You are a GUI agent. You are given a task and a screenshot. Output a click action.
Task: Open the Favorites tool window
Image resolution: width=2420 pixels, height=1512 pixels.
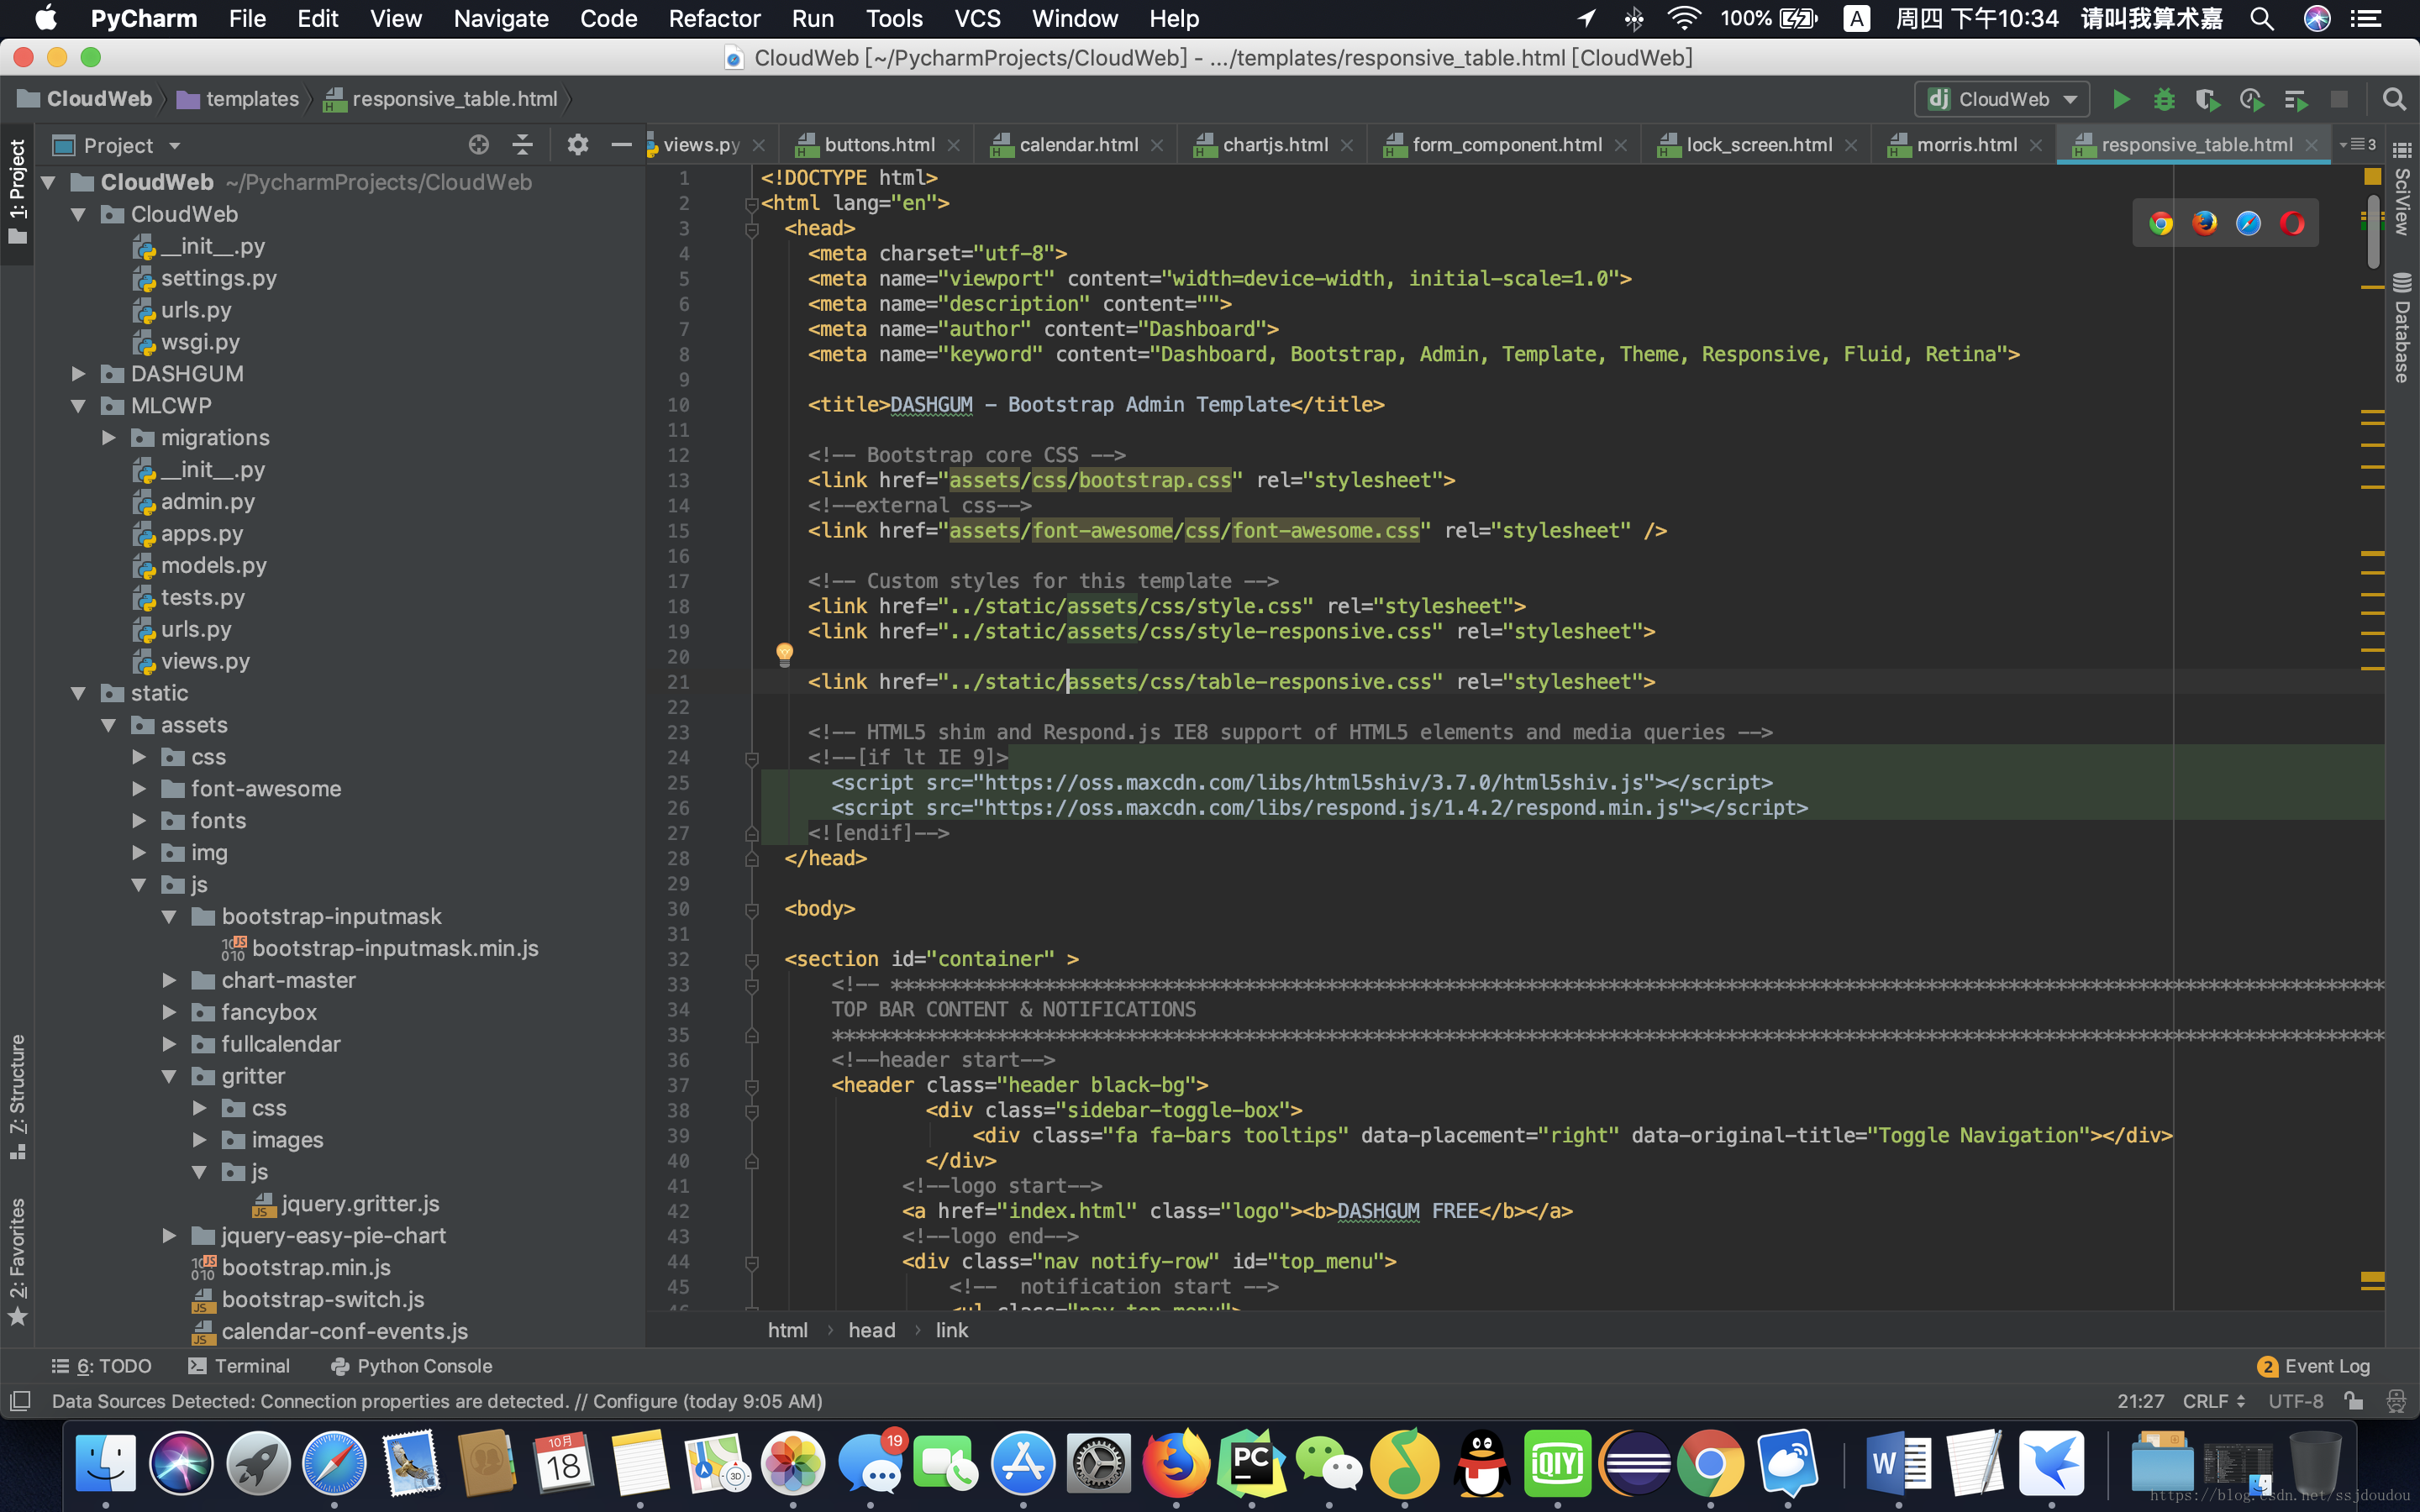click(x=17, y=1262)
